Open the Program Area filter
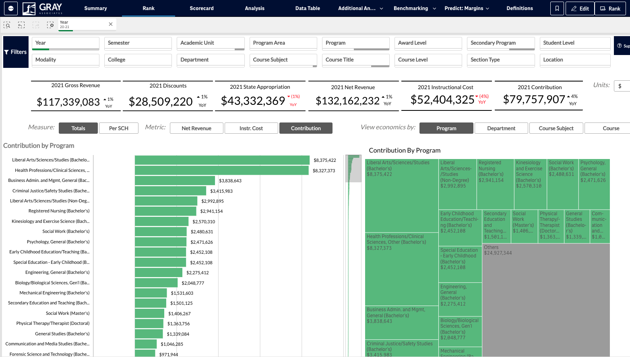This screenshot has width=630, height=357. [283, 43]
